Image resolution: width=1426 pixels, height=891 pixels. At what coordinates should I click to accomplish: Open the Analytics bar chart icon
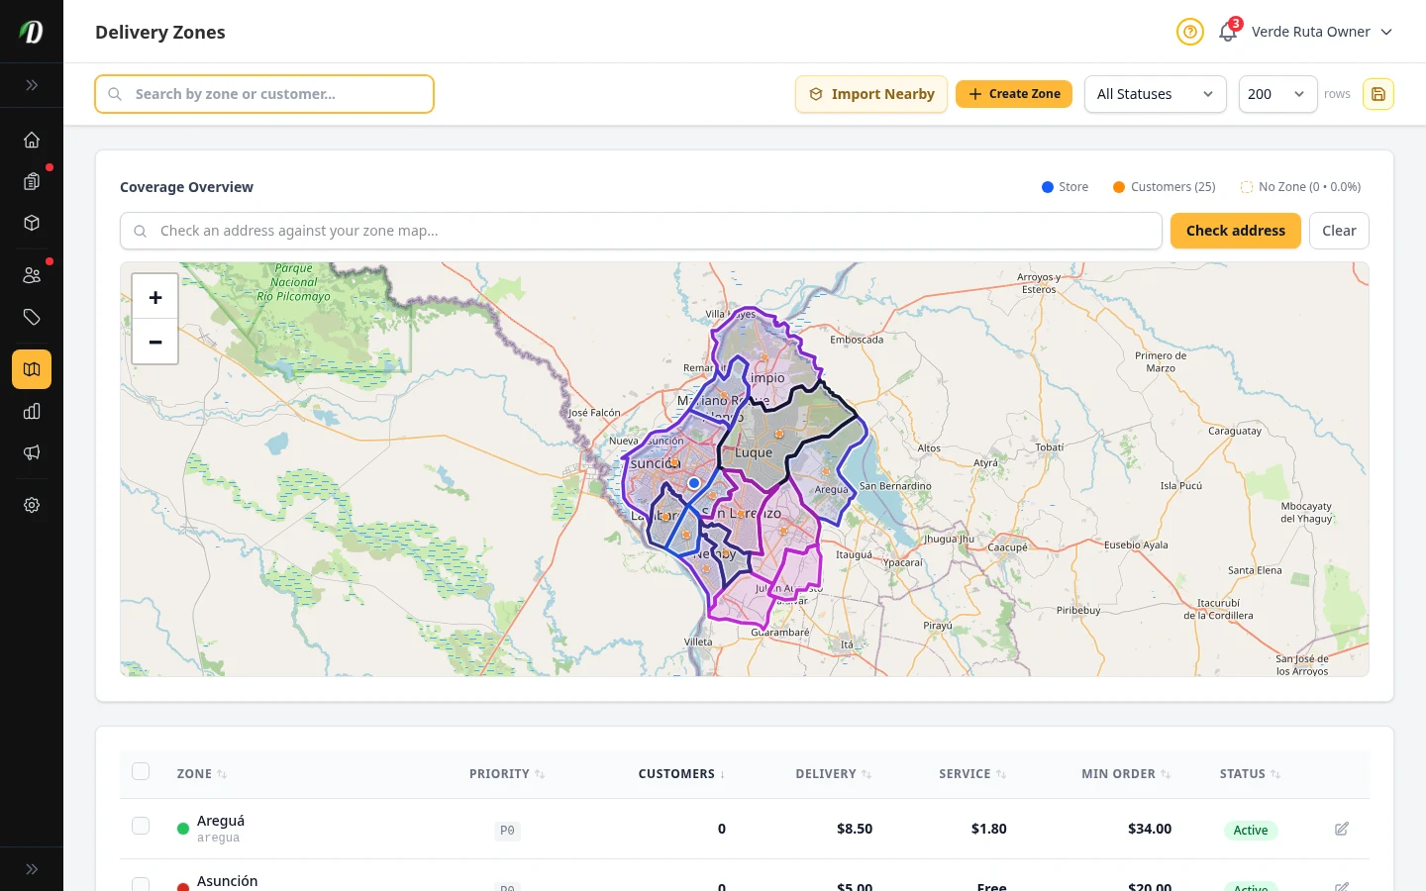click(x=32, y=411)
